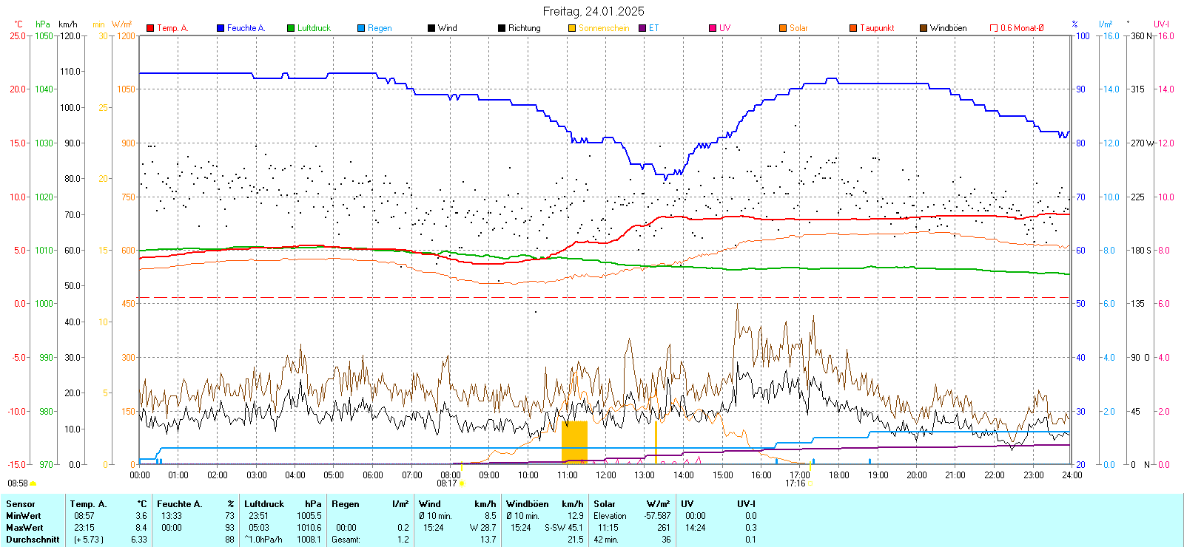1184x547 pixels.
Task: Click the Windböen header in data table
Action: 522,504
